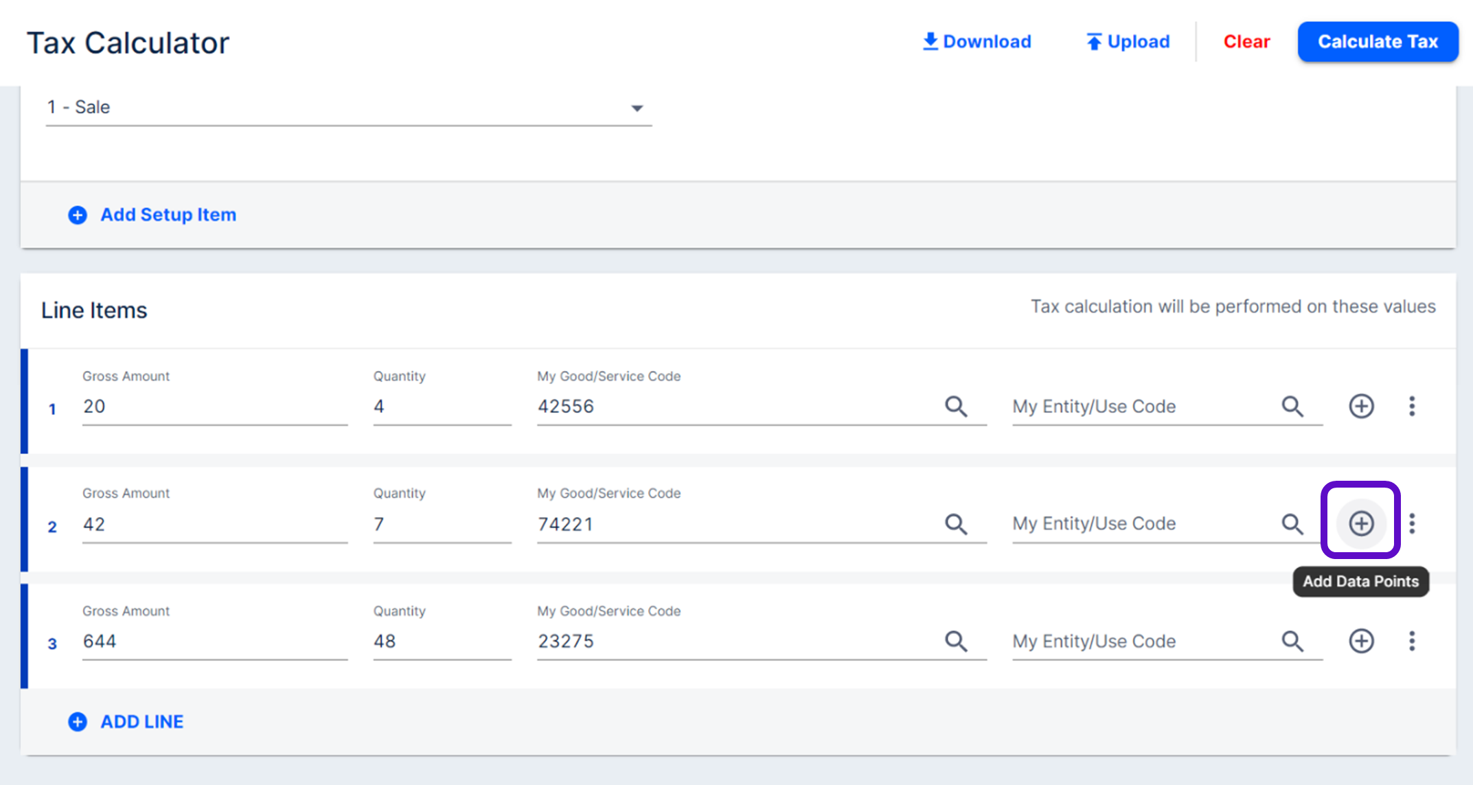
Task: Click Quantity field on line 3
Action: pyautogui.click(x=441, y=641)
